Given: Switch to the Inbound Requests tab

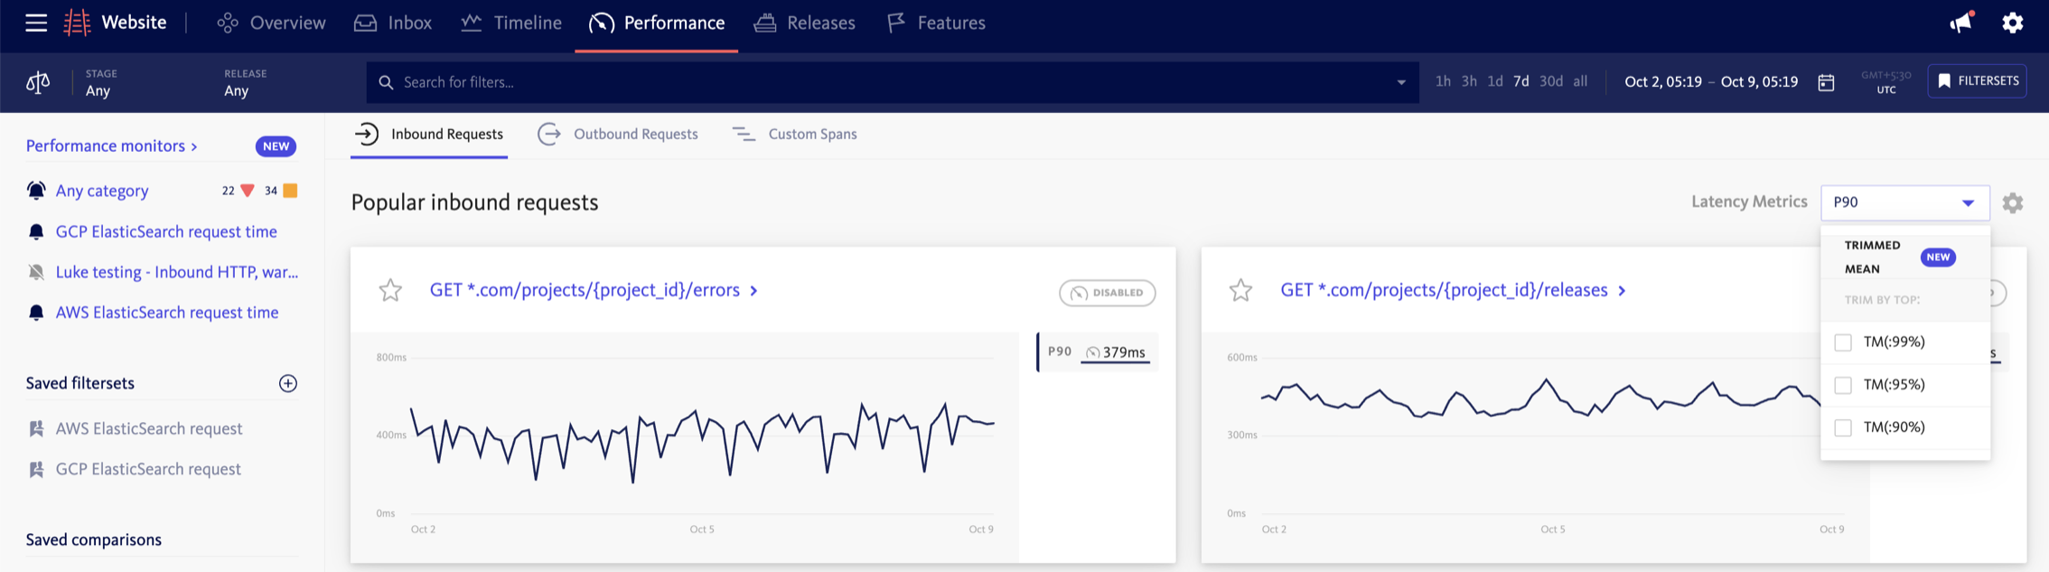Looking at the screenshot, I should [428, 134].
